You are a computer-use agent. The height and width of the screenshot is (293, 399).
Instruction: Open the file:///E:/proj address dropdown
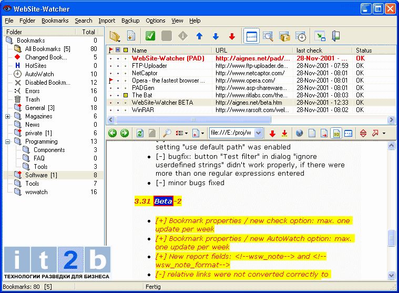(x=258, y=133)
